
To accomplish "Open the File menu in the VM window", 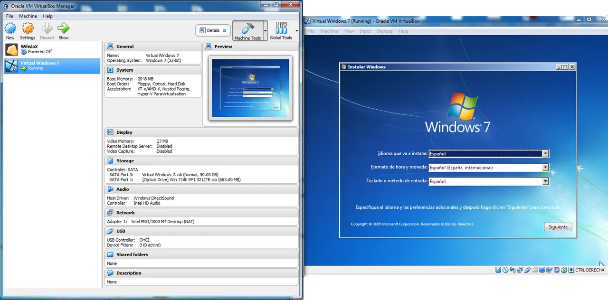I will click(x=311, y=31).
